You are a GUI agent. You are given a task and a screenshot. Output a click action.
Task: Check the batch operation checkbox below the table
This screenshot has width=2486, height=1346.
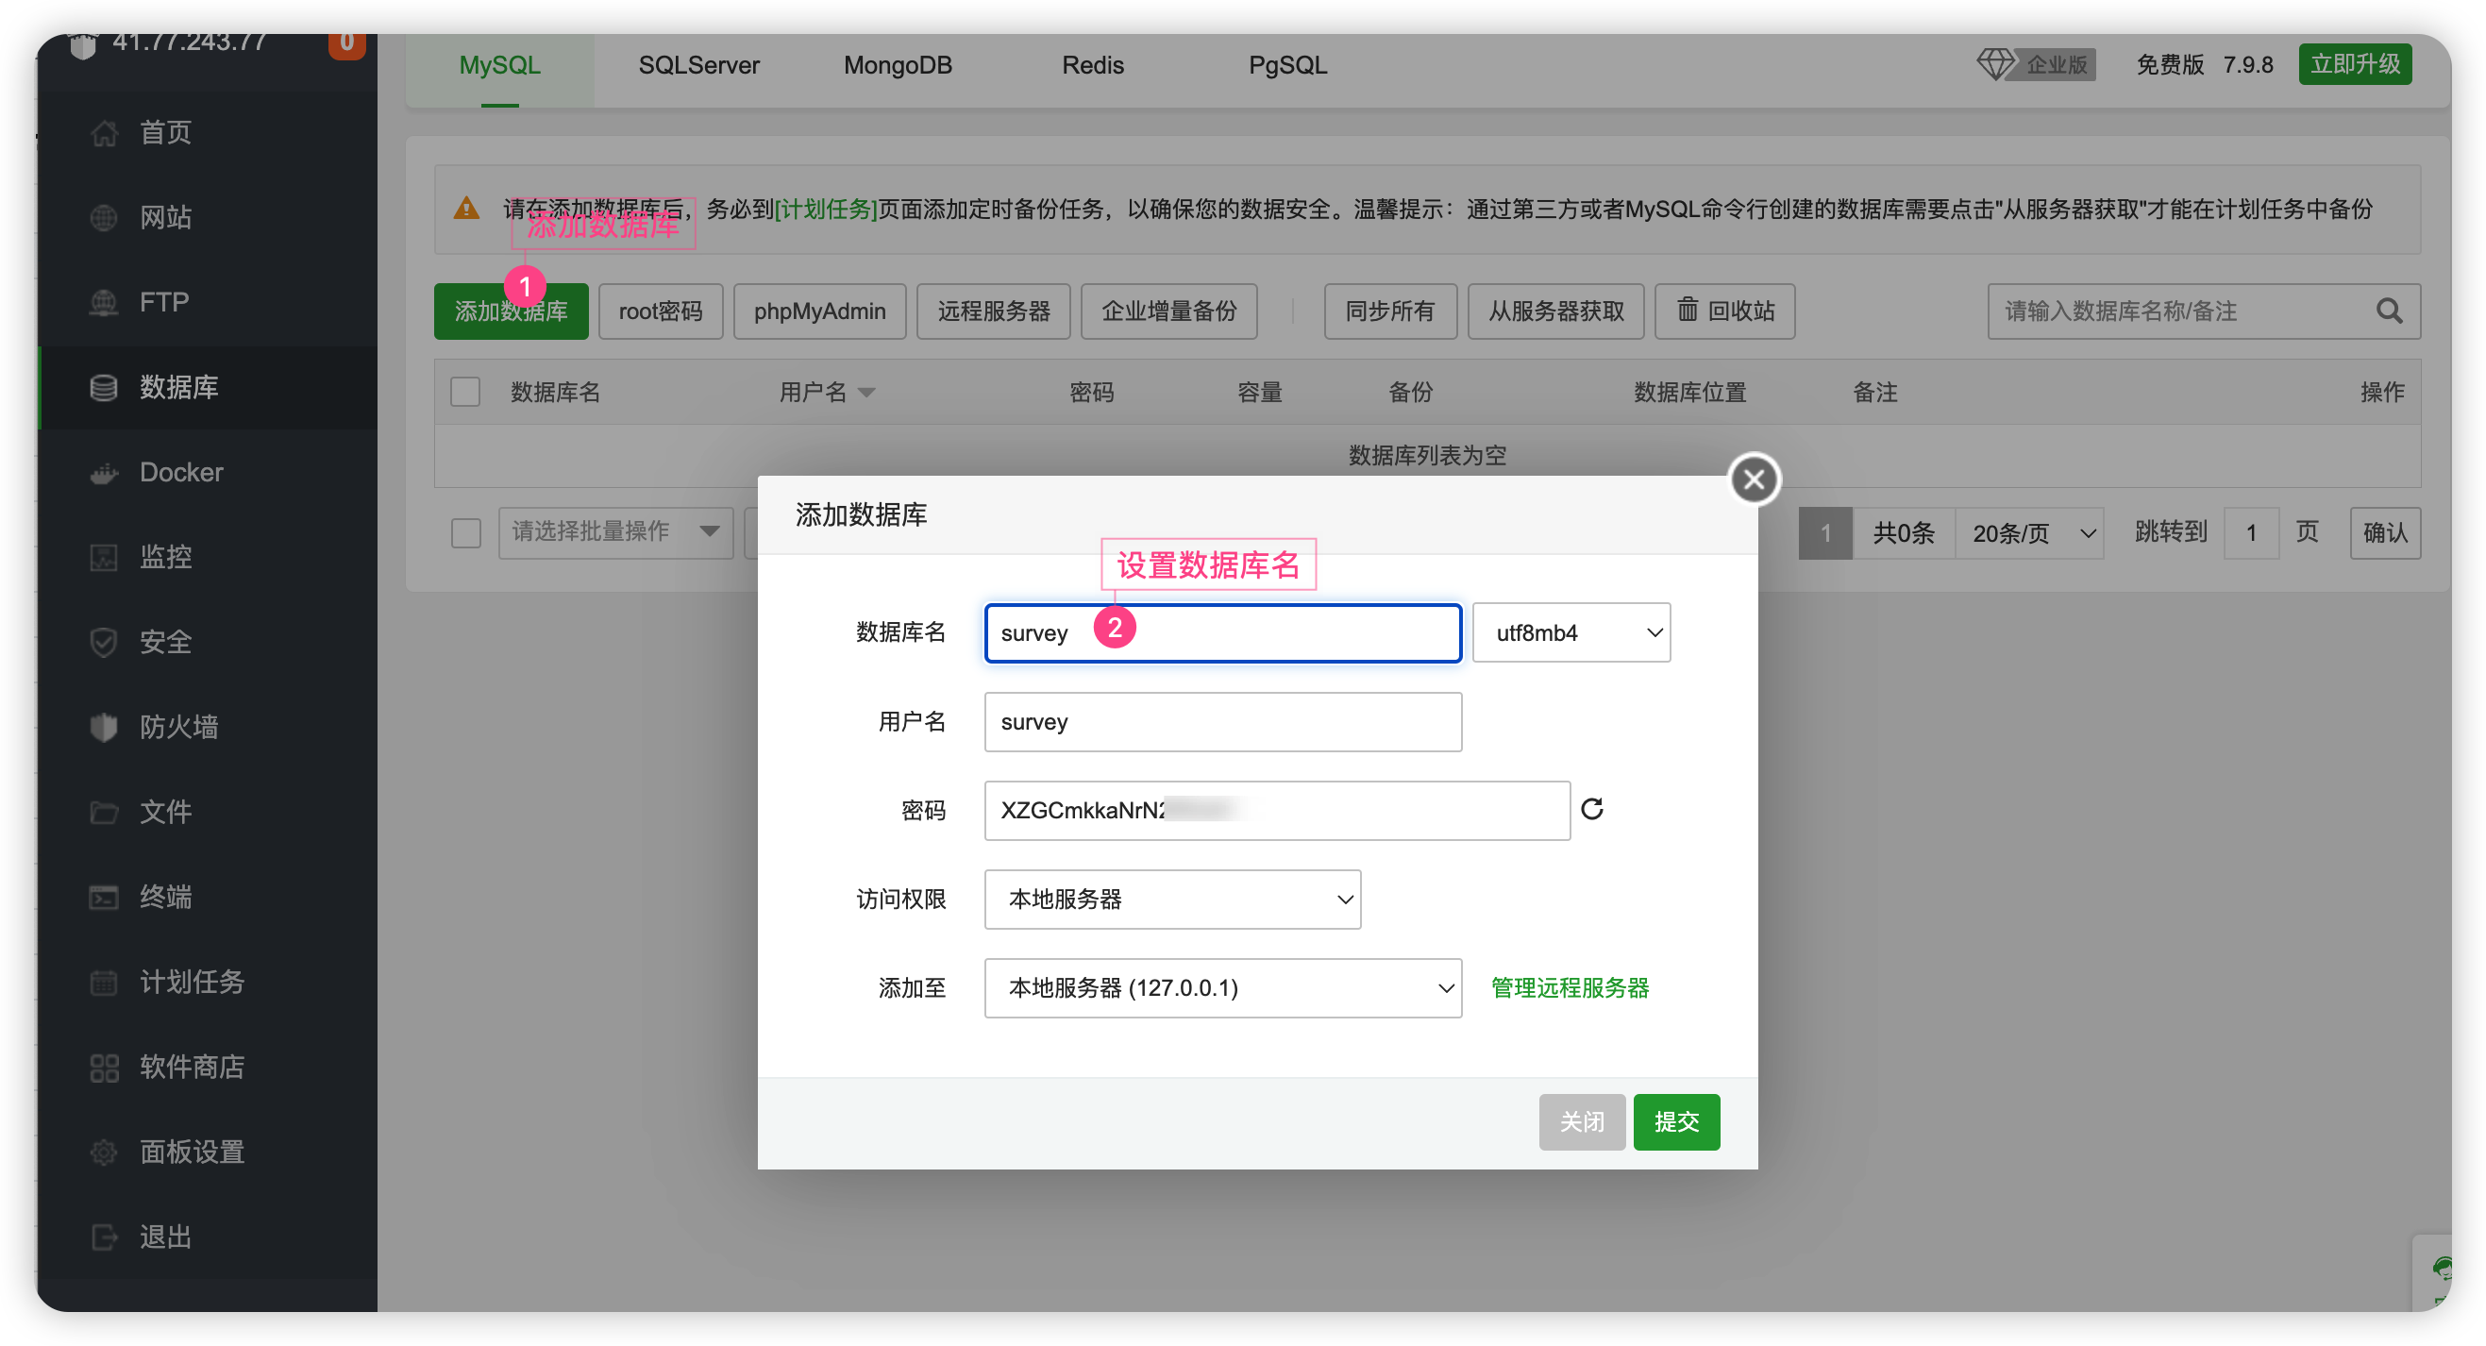pyautogui.click(x=465, y=532)
